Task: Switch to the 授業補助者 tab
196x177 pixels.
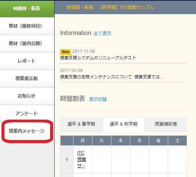Action: [166, 124]
